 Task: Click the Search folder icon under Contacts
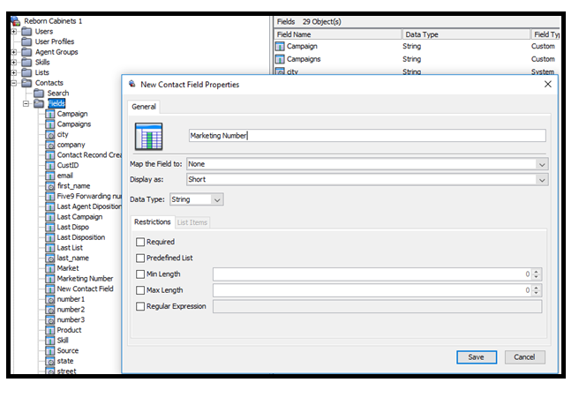[39, 93]
